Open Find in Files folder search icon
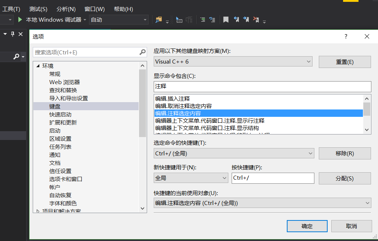Viewport: 378px width, 241px height. pos(158,19)
